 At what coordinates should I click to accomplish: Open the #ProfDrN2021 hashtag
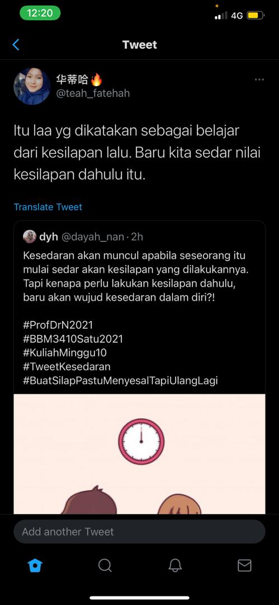(x=58, y=324)
